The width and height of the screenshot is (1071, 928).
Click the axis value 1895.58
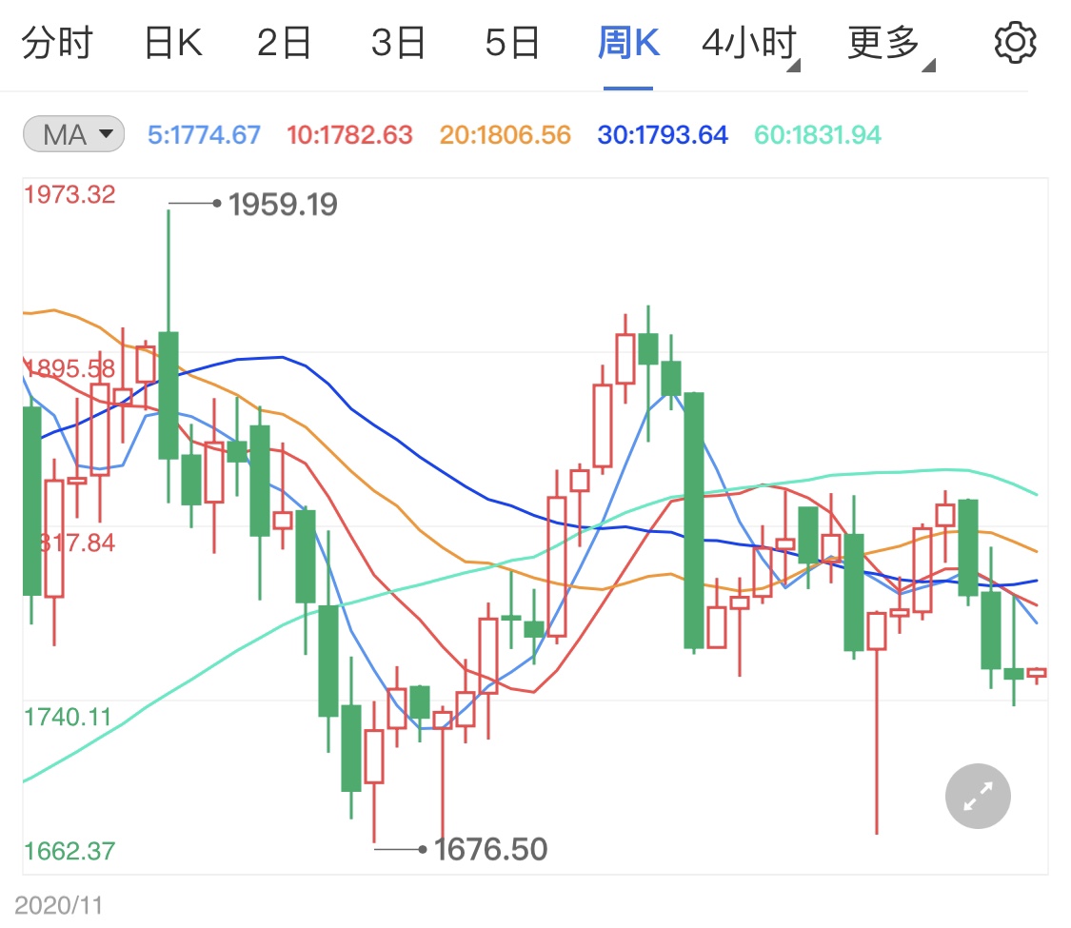[69, 368]
